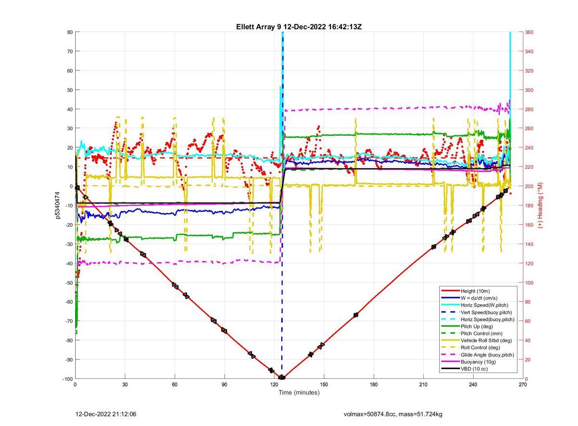Image resolution: width=578 pixels, height=426 pixels.
Task: Click the 'Pitch Up (deg)' legend entry
Action: click(x=477, y=326)
